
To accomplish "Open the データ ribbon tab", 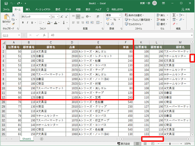I will pyautogui.click(x=68, y=9).
